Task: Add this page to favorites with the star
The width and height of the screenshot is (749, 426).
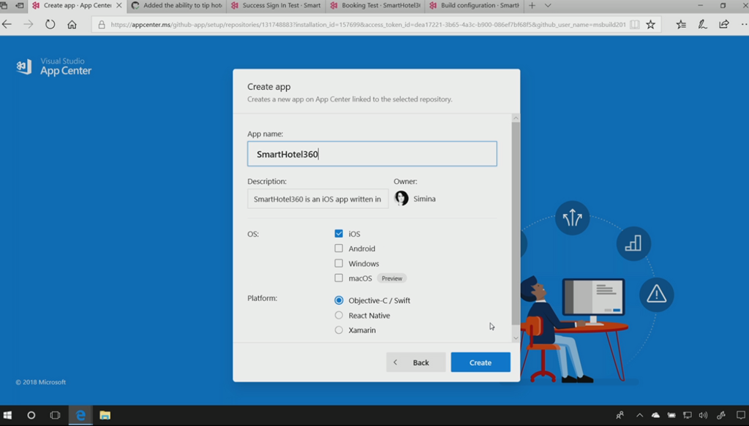Action: coord(650,24)
